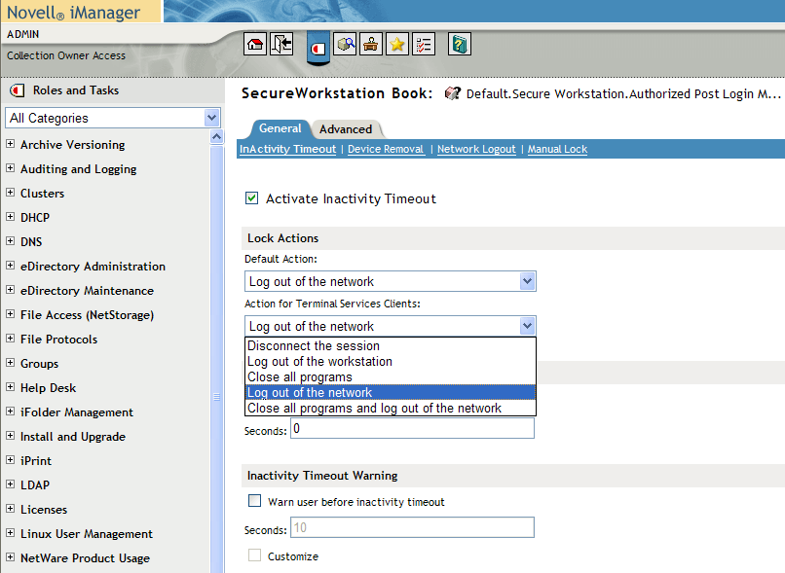
Task: Click the Exit door icon in the header
Action: click(280, 44)
